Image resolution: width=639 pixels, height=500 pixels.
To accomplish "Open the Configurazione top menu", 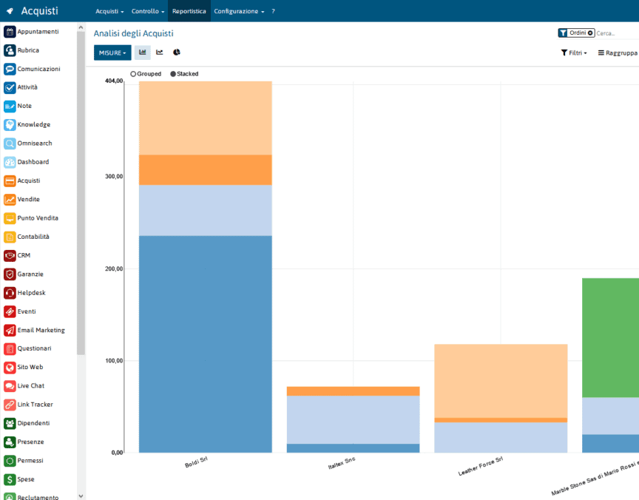I will (x=239, y=11).
